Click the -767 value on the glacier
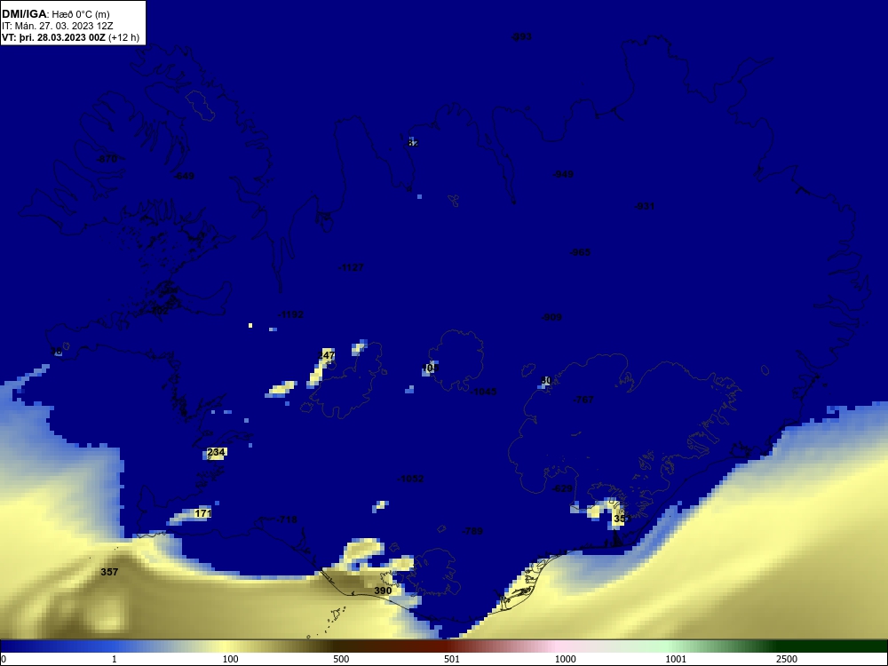 [583, 400]
